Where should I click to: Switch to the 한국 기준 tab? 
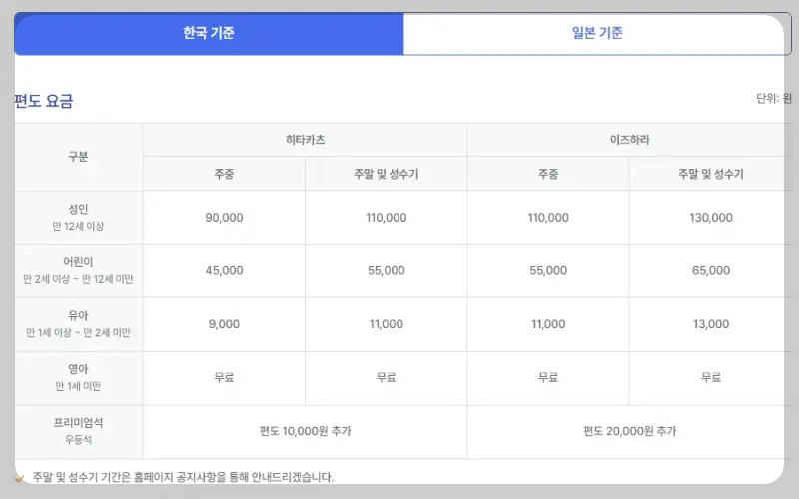209,33
